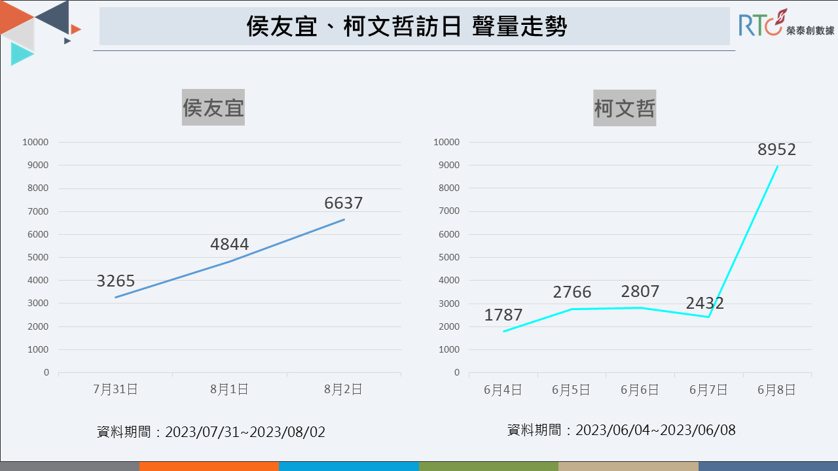This screenshot has width=838, height=471.
Task: Click the 1787 data label
Action: coord(503,315)
